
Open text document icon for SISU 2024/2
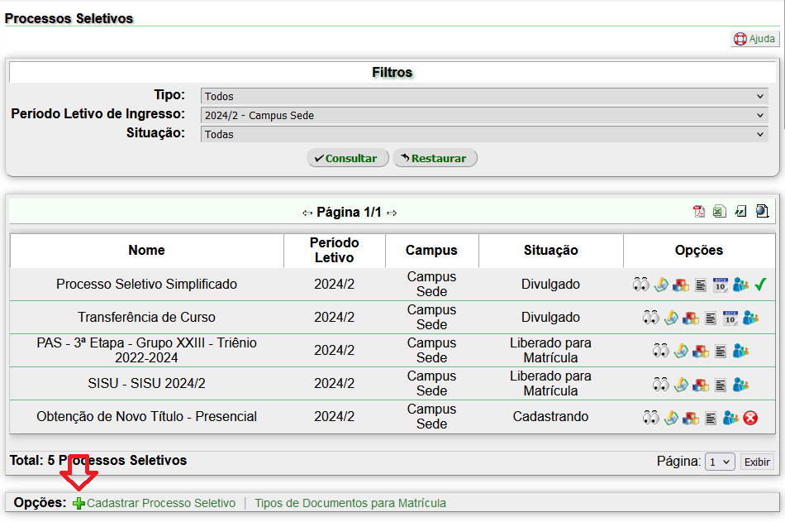[x=721, y=384]
